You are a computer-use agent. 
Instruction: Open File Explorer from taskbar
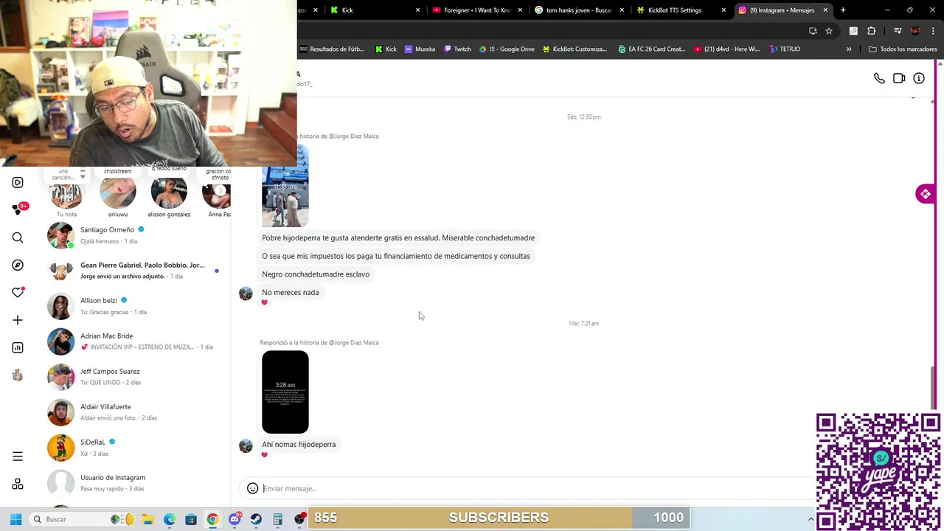click(x=147, y=519)
